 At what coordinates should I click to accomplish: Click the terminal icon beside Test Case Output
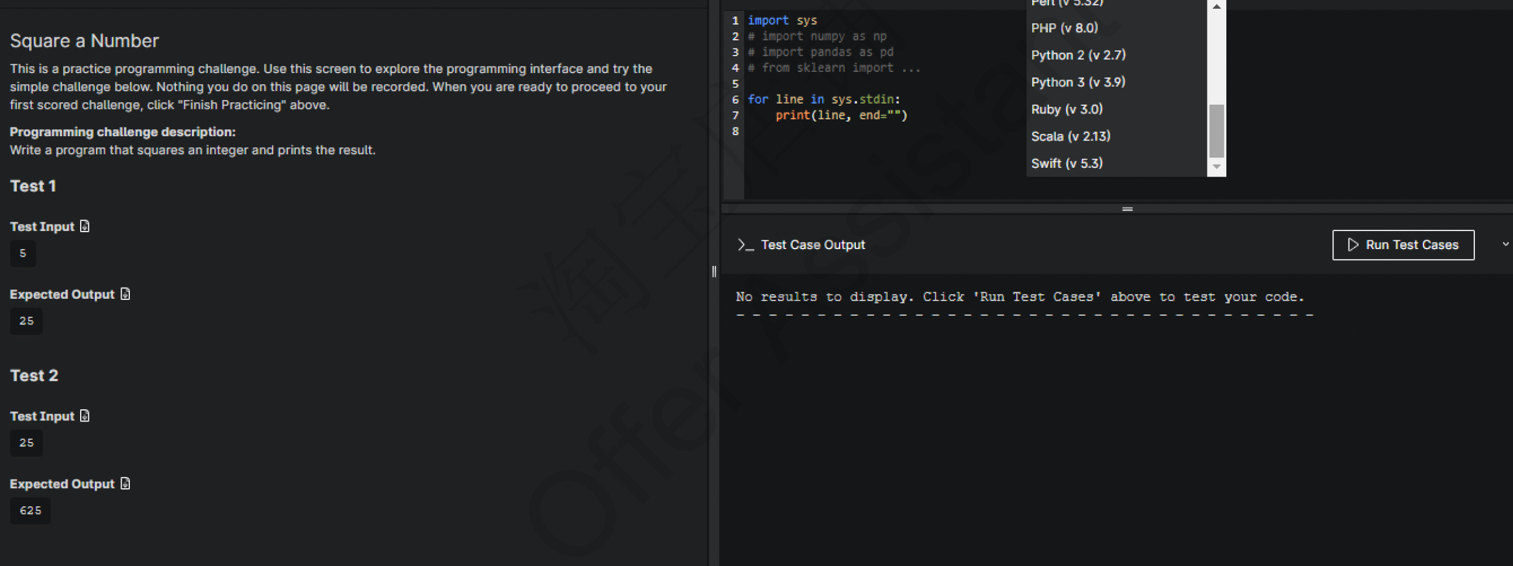point(745,245)
